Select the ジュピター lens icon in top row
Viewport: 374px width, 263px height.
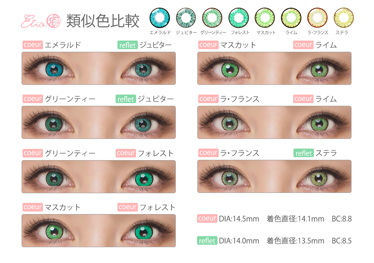point(186,18)
